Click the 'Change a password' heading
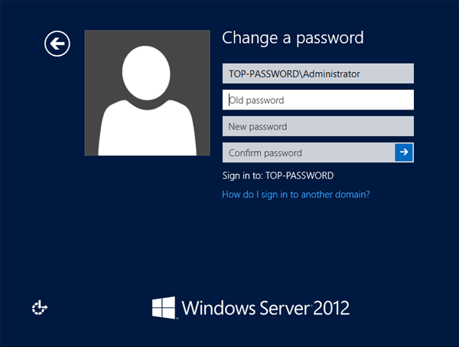This screenshot has height=347, width=459. (292, 38)
